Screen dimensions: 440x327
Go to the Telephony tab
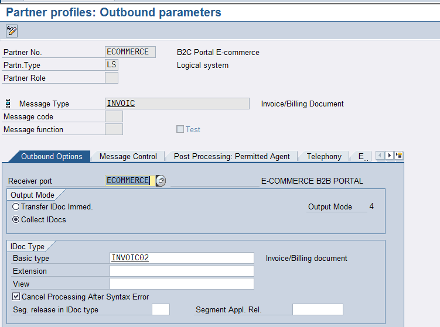point(323,156)
